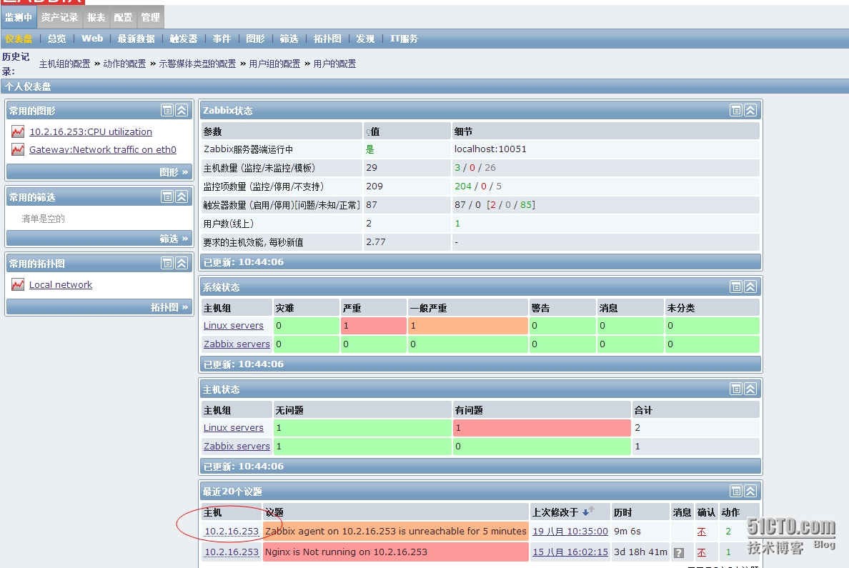Open Zabbix servers in 系统状态 table
The width and height of the screenshot is (849, 568).
237,344
